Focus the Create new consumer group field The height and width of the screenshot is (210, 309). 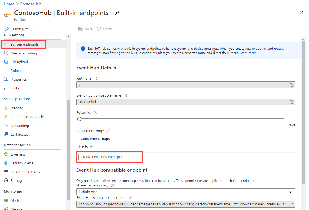[183, 157]
